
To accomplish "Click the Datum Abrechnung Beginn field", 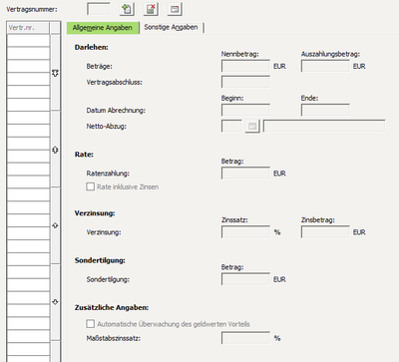I will [x=245, y=110].
